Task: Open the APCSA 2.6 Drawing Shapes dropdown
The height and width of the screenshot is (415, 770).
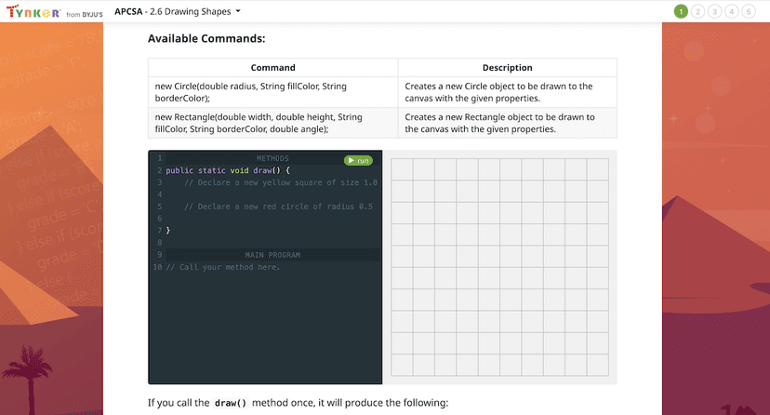Action: point(178,11)
